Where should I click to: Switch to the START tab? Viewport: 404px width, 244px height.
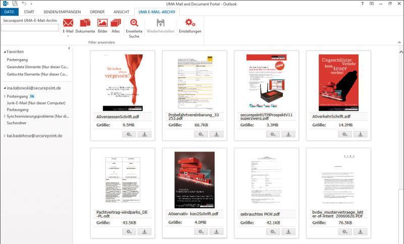29,12
